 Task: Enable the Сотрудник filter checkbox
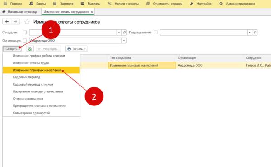point(25,33)
